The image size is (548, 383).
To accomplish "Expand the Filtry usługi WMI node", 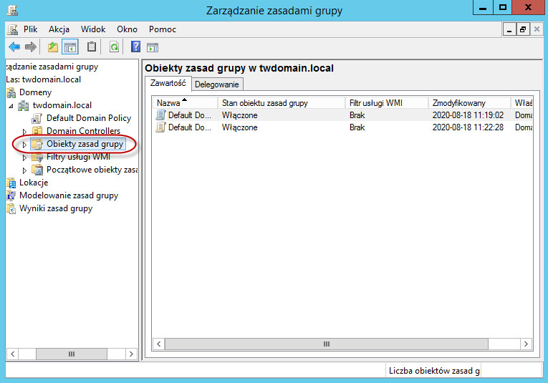I will (24, 157).
